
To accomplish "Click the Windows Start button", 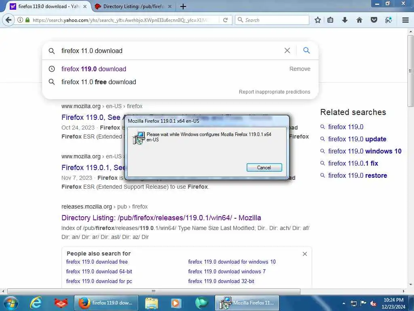I will pos(11,303).
